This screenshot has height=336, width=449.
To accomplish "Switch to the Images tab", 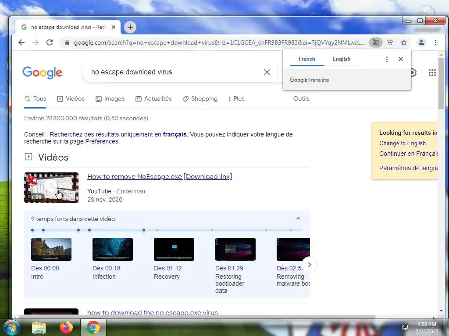I will click(x=110, y=98).
